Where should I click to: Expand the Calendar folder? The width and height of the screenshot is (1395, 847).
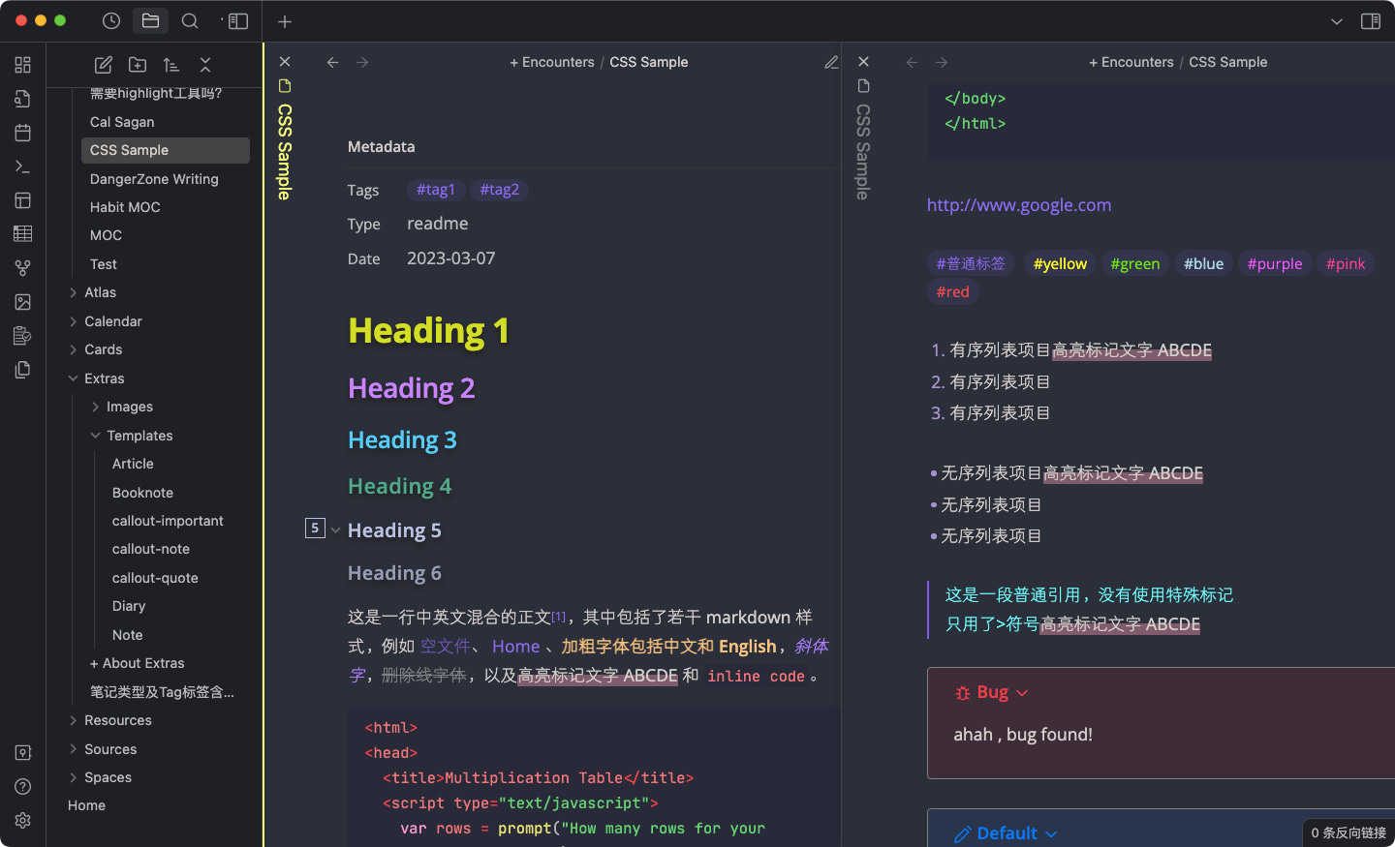[73, 321]
